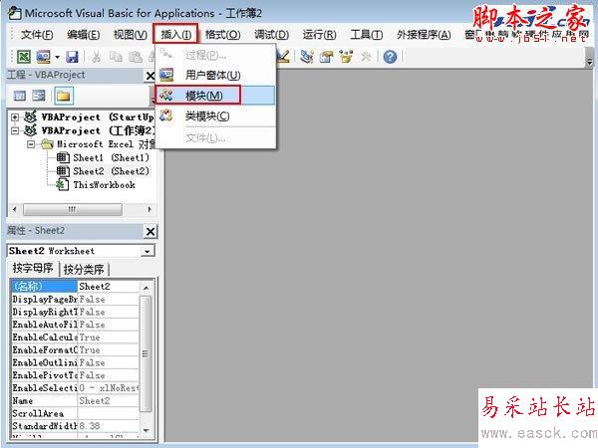
Task: Choose 模块(M) from Insert menu
Action: click(x=215, y=96)
